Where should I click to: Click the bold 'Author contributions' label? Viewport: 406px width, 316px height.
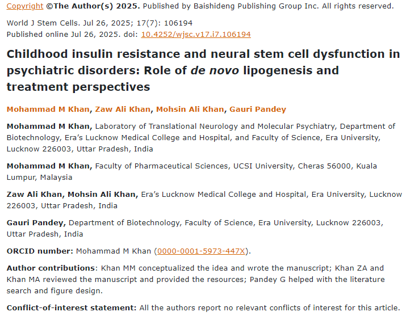coord(51,268)
